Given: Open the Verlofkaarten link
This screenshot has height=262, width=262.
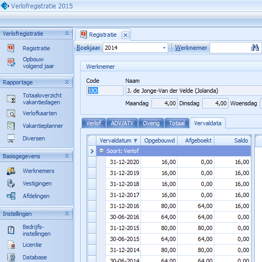Looking at the screenshot, I should click(x=40, y=113).
